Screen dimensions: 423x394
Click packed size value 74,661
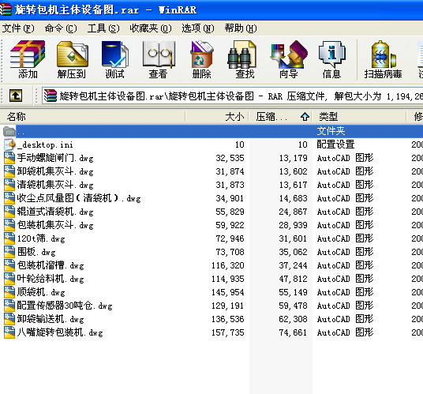click(293, 332)
